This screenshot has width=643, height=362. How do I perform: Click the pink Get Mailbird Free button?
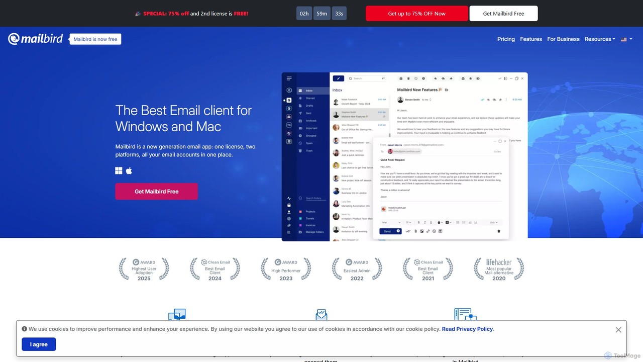pos(156,192)
